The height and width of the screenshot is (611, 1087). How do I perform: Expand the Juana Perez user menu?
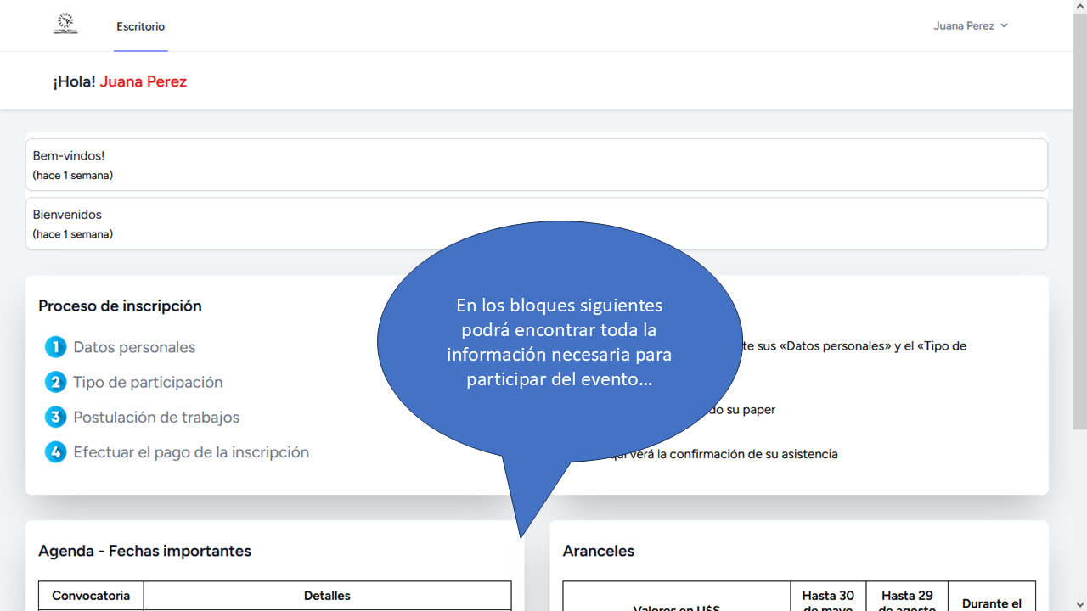pyautogui.click(x=971, y=25)
